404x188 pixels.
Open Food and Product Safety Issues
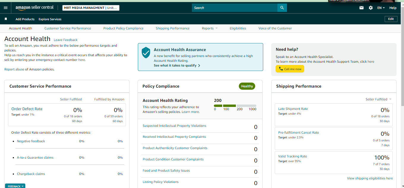pyautogui.click(x=166, y=170)
